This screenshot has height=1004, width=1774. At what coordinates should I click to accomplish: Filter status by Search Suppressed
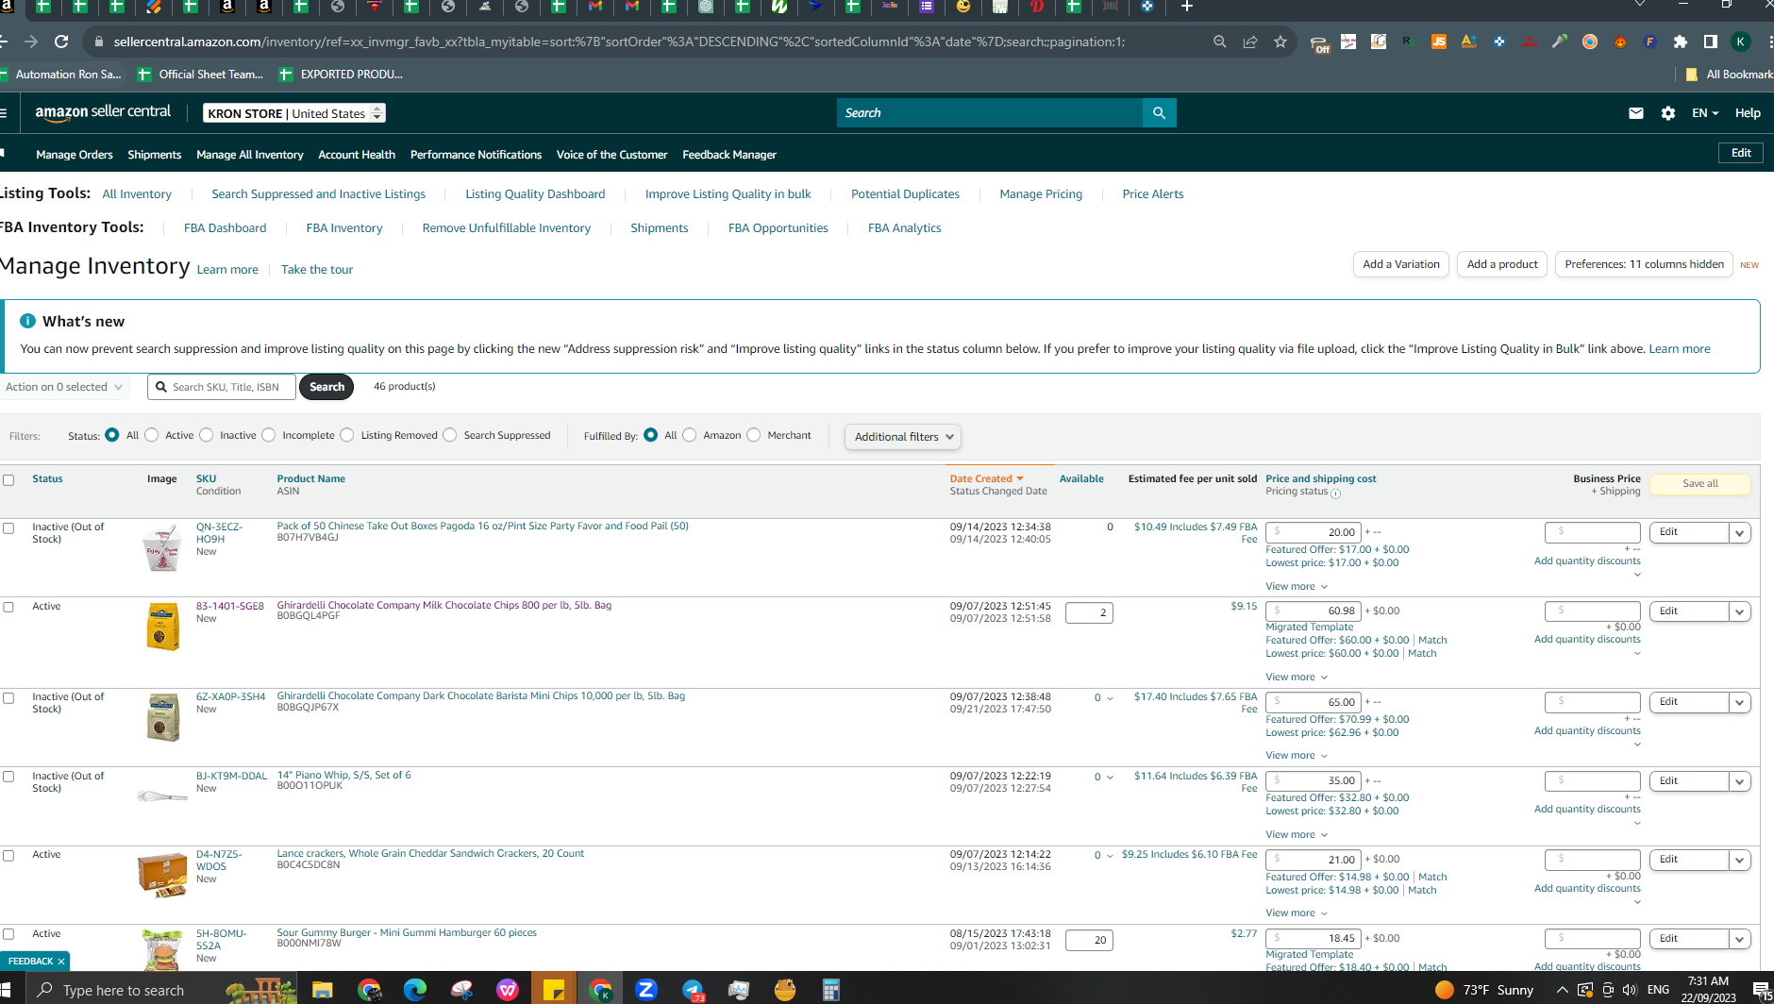point(450,435)
